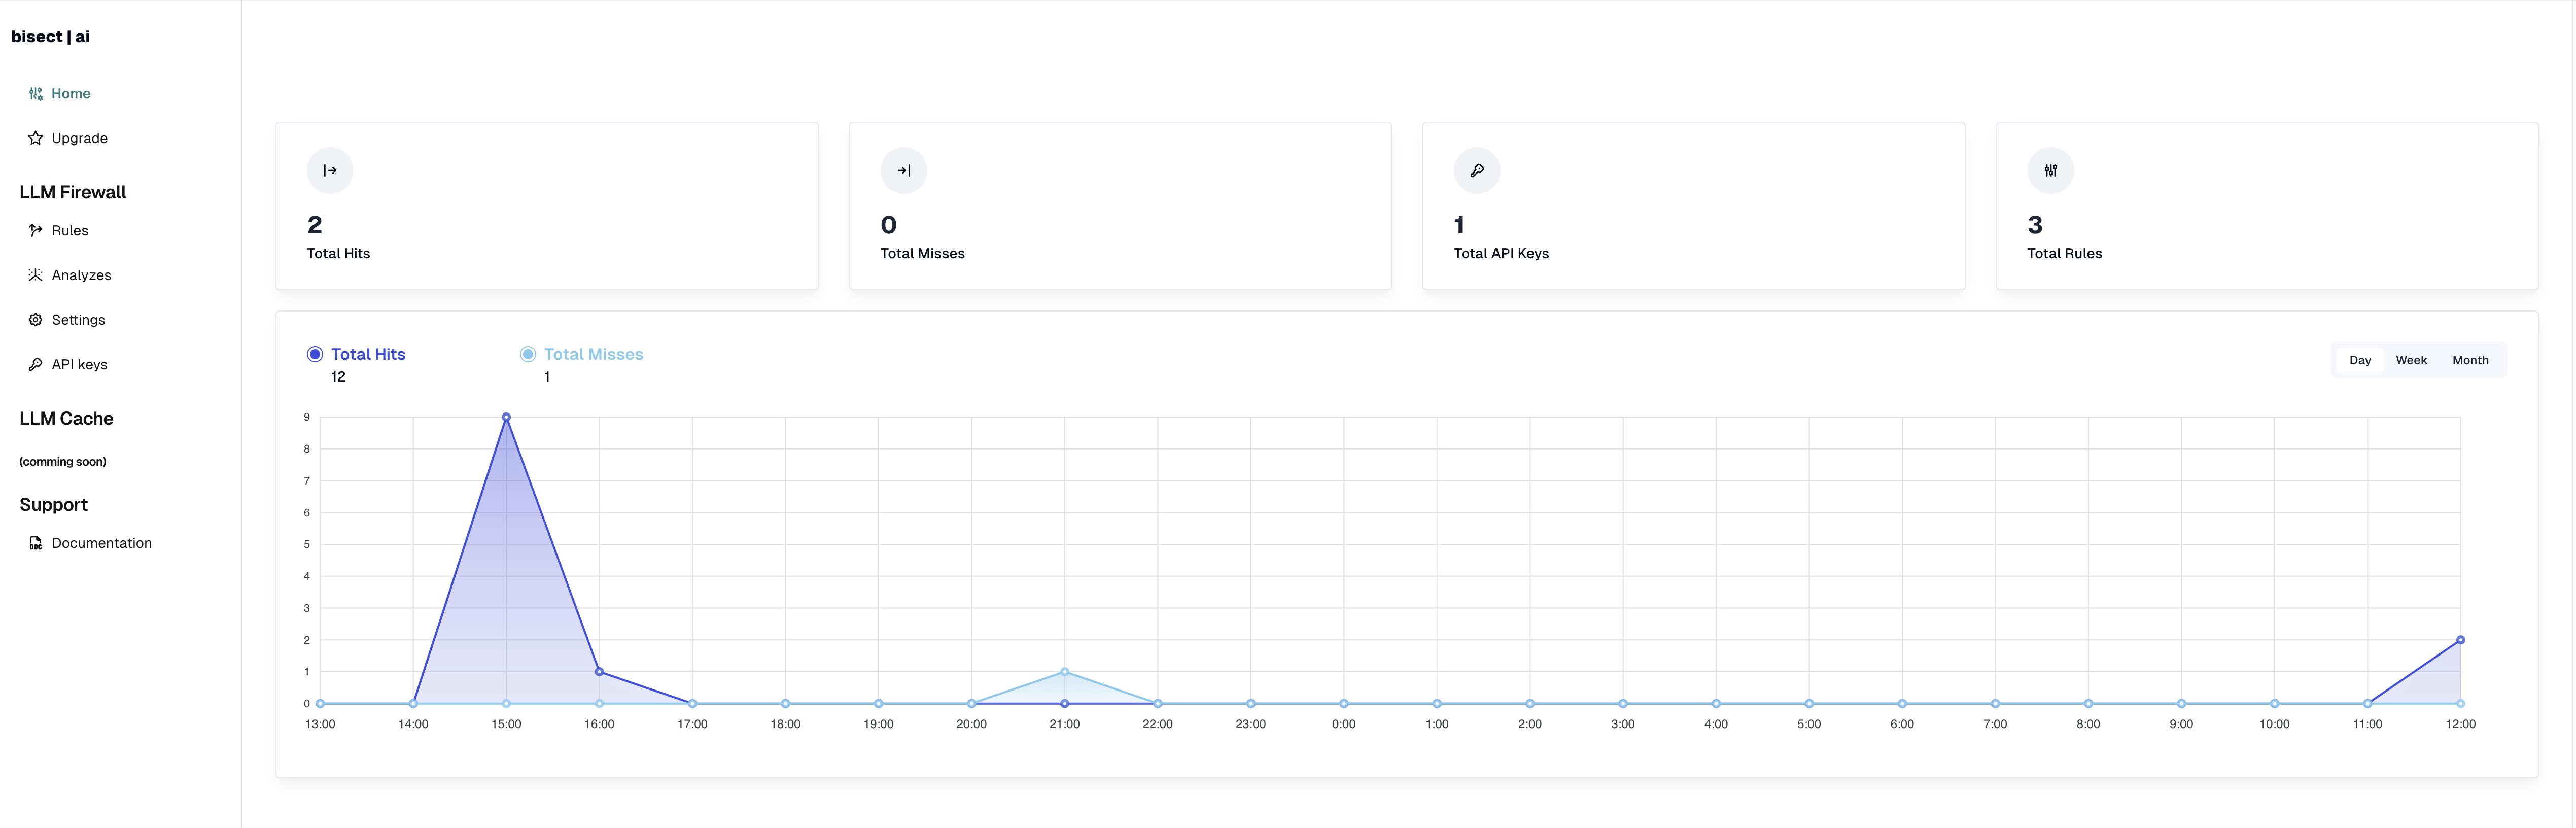Click the Settings gear icon
The height and width of the screenshot is (828, 2576).
pyautogui.click(x=36, y=320)
